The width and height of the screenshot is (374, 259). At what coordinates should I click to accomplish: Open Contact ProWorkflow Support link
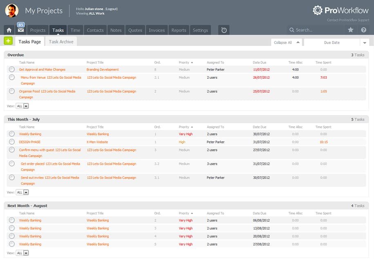[348, 20]
